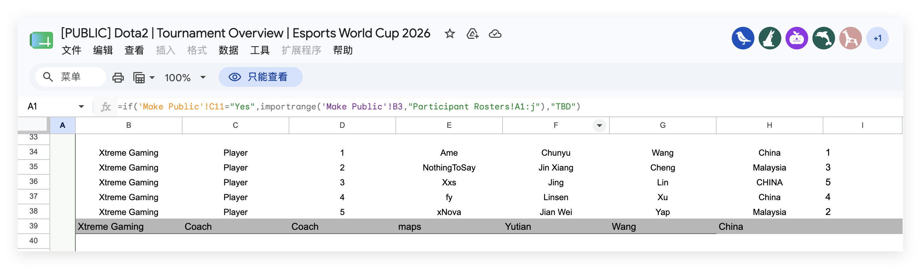Open the 编辑 menu
921x269 pixels.
(103, 50)
